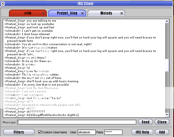The image size is (174, 137).
Task: Toggle the Custom Username checkbox
Action: click(40, 132)
